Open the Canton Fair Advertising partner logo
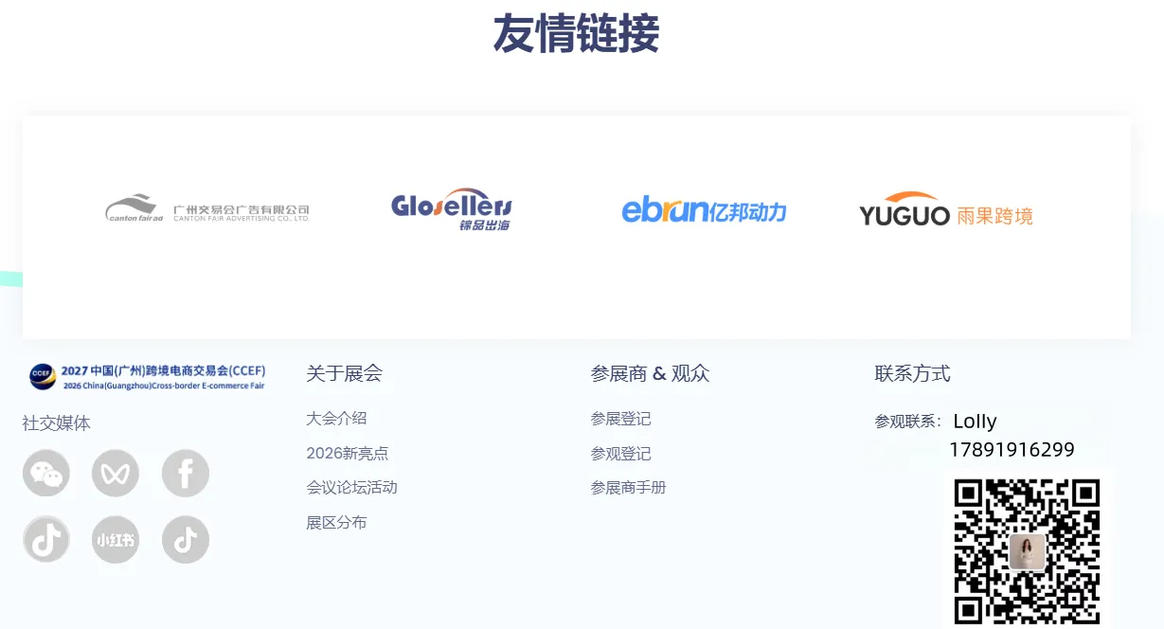Viewport: 1164px width, 629px height. (207, 209)
